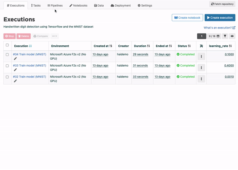Edit title pencil icon for execution #33
Image resolution: width=238 pixels, height=170 pixels.
tap(15, 70)
